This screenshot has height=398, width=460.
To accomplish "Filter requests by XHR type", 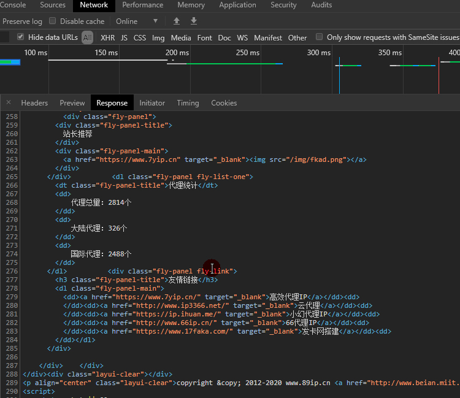I will coord(107,38).
